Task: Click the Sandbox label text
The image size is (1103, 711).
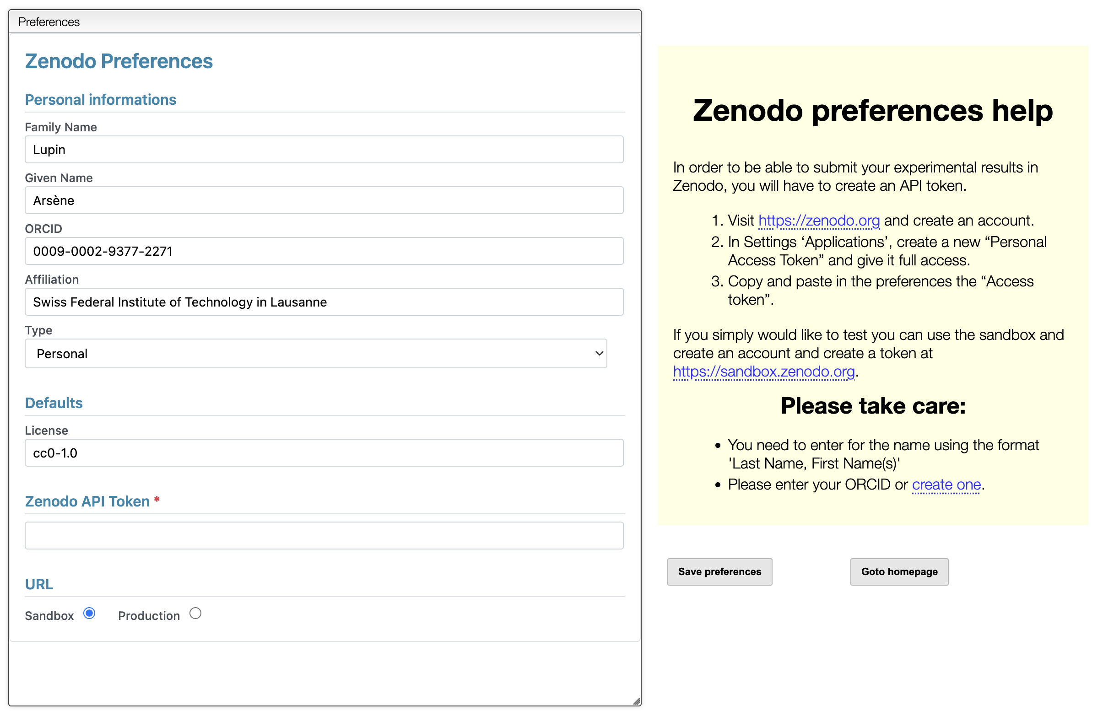Action: pyautogui.click(x=49, y=616)
